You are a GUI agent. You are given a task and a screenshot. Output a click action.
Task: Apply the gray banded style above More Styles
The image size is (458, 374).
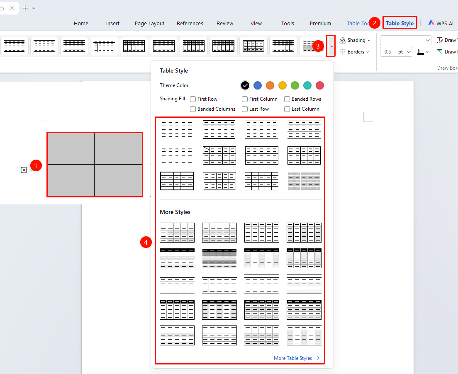click(304, 181)
